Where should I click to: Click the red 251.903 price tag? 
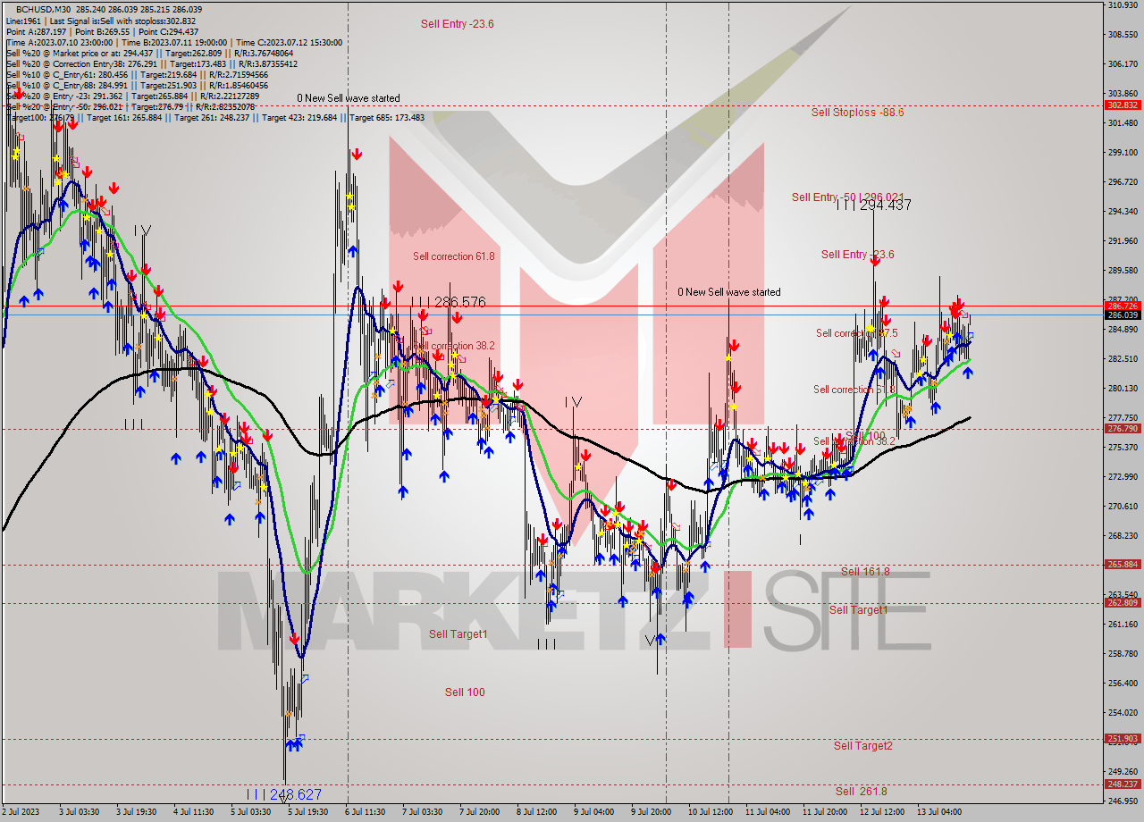[x=1123, y=739]
